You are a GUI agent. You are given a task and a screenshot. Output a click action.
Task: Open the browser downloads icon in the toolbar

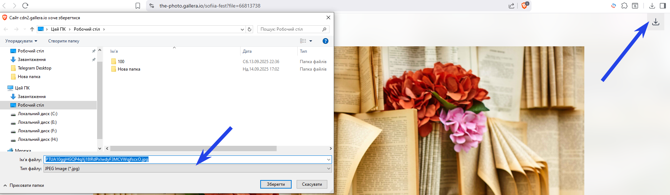(x=652, y=6)
